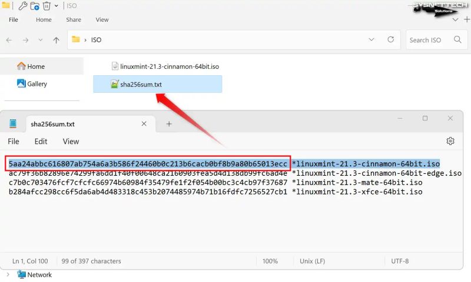Click the folder icon in address bar

coord(76,39)
